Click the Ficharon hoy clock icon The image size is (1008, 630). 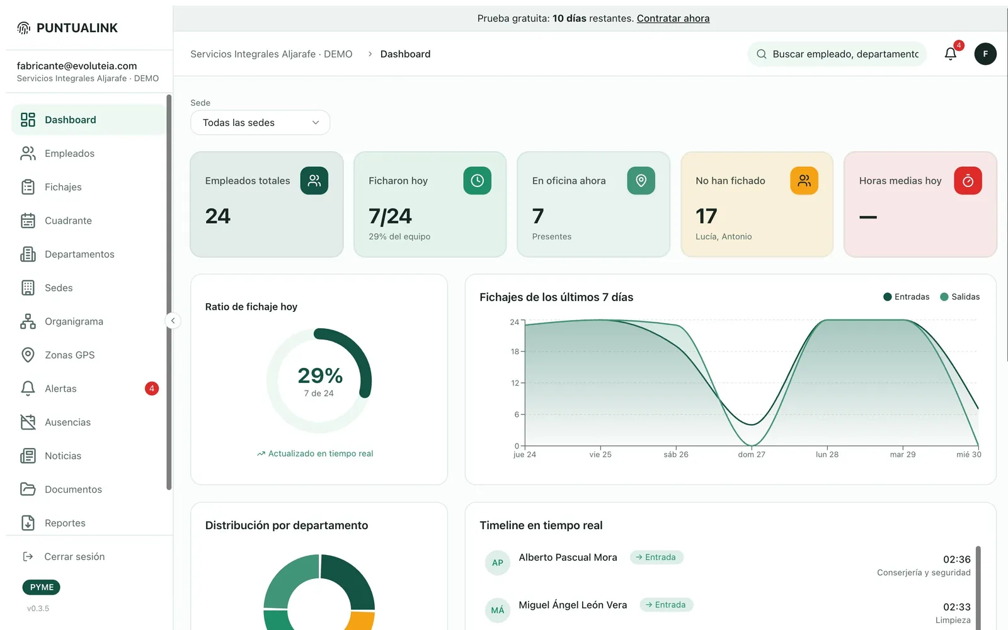478,181
